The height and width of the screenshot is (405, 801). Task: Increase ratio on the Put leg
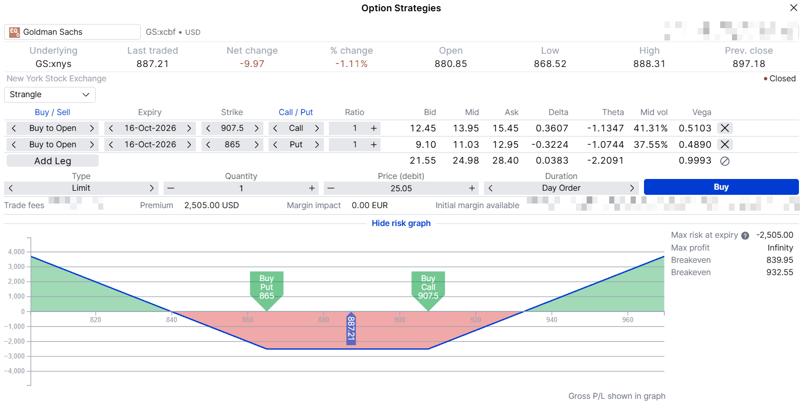374,145
